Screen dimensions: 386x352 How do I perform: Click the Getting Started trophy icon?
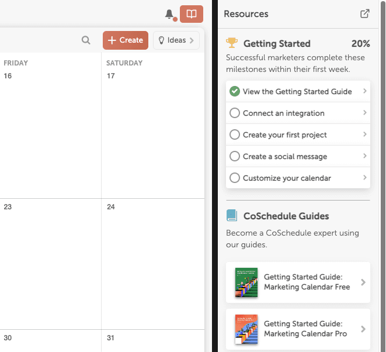pos(232,43)
